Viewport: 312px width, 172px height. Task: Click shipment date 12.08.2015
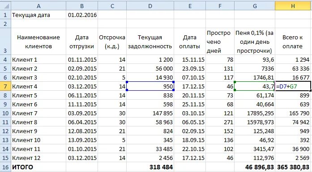point(82,131)
